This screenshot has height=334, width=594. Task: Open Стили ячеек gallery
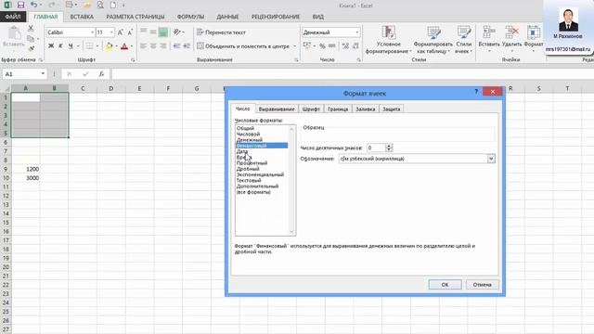(463, 40)
